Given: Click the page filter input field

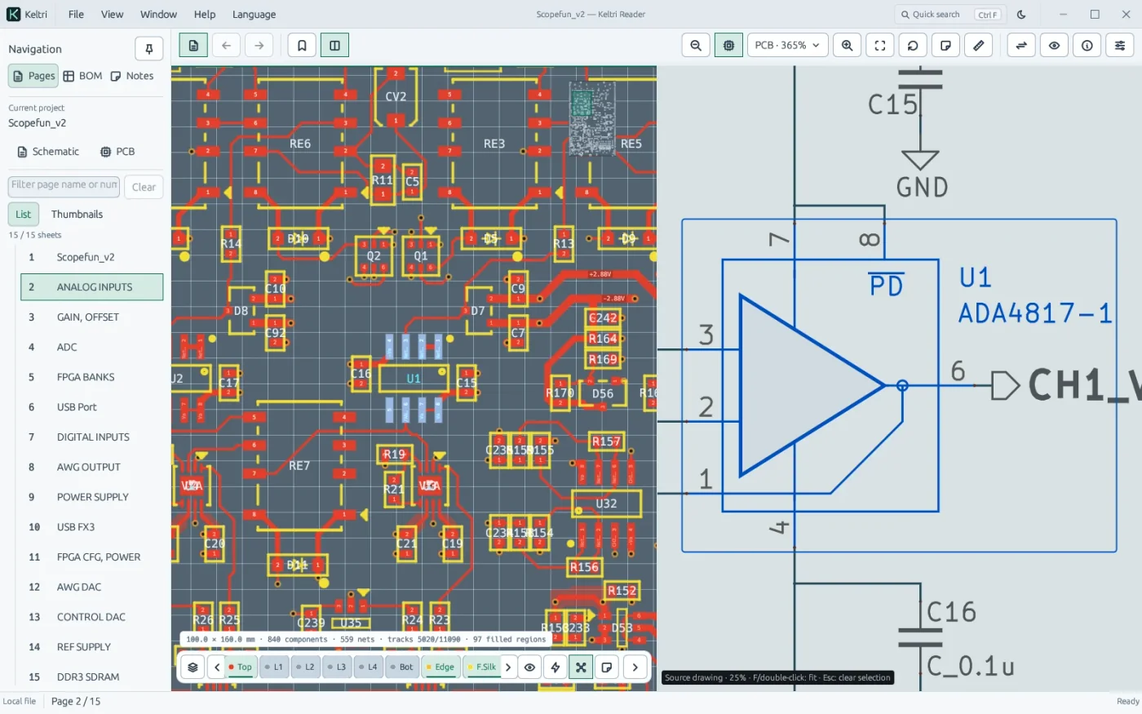Looking at the screenshot, I should click(x=64, y=186).
